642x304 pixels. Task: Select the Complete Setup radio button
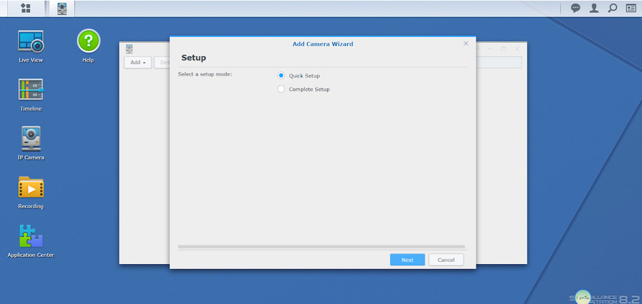click(281, 89)
